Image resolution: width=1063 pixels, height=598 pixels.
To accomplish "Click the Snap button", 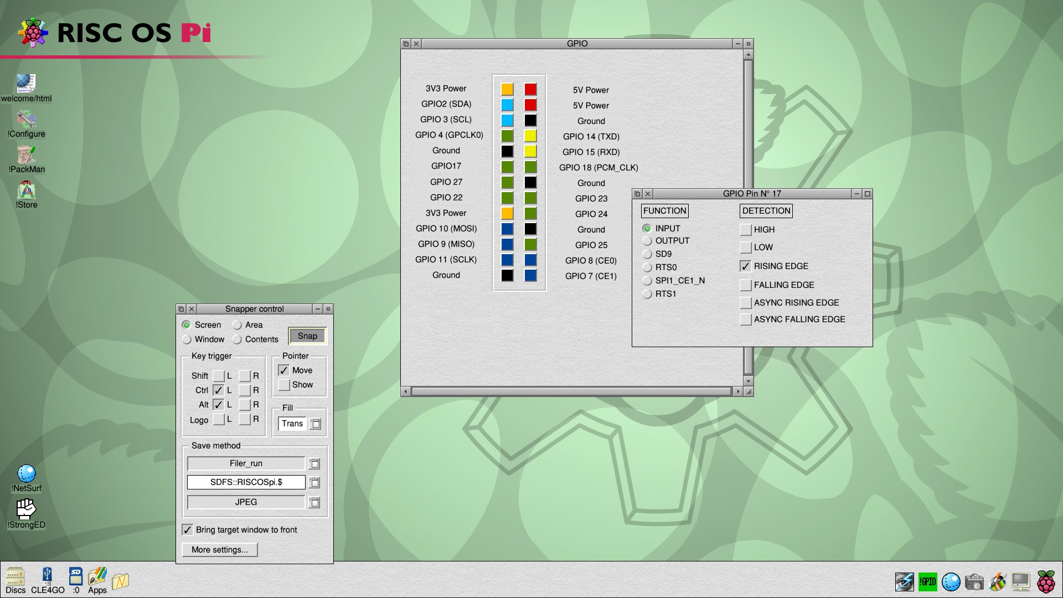I will (307, 336).
